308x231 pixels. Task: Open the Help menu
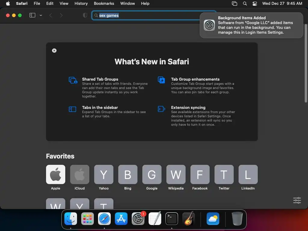coord(145,4)
